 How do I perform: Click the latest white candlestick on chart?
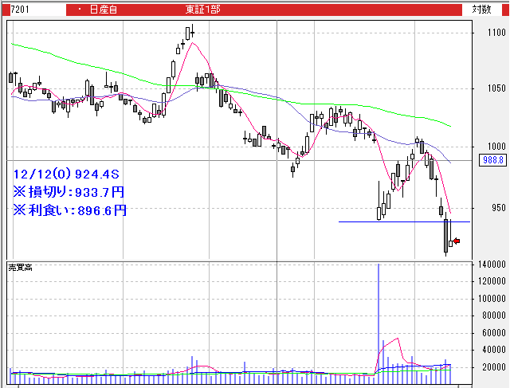click(450, 236)
